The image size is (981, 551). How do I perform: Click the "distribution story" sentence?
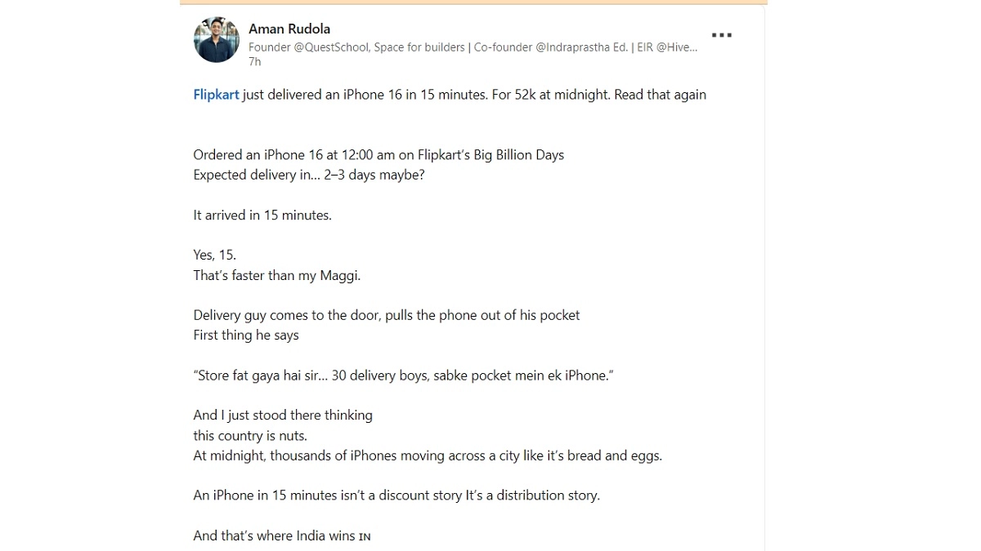coord(396,495)
